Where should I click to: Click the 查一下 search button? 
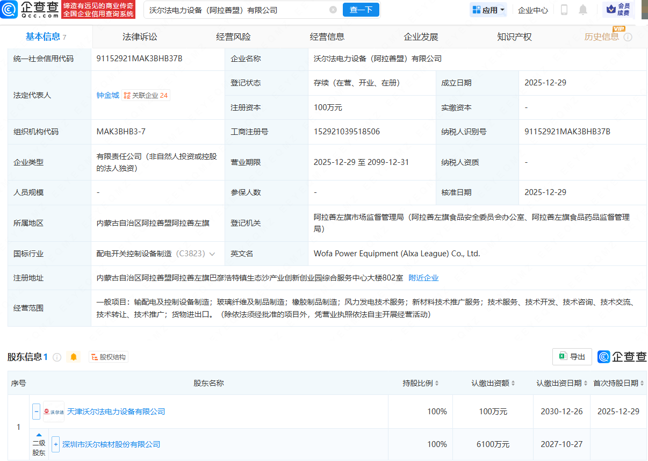pos(361,10)
